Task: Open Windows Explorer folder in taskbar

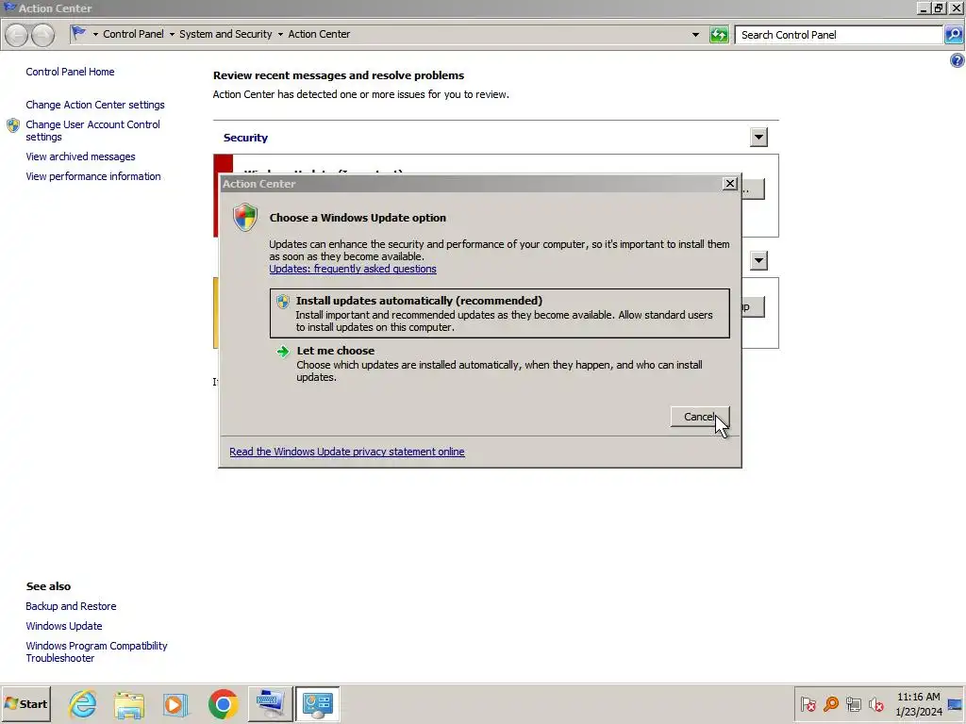Action: pos(128,703)
